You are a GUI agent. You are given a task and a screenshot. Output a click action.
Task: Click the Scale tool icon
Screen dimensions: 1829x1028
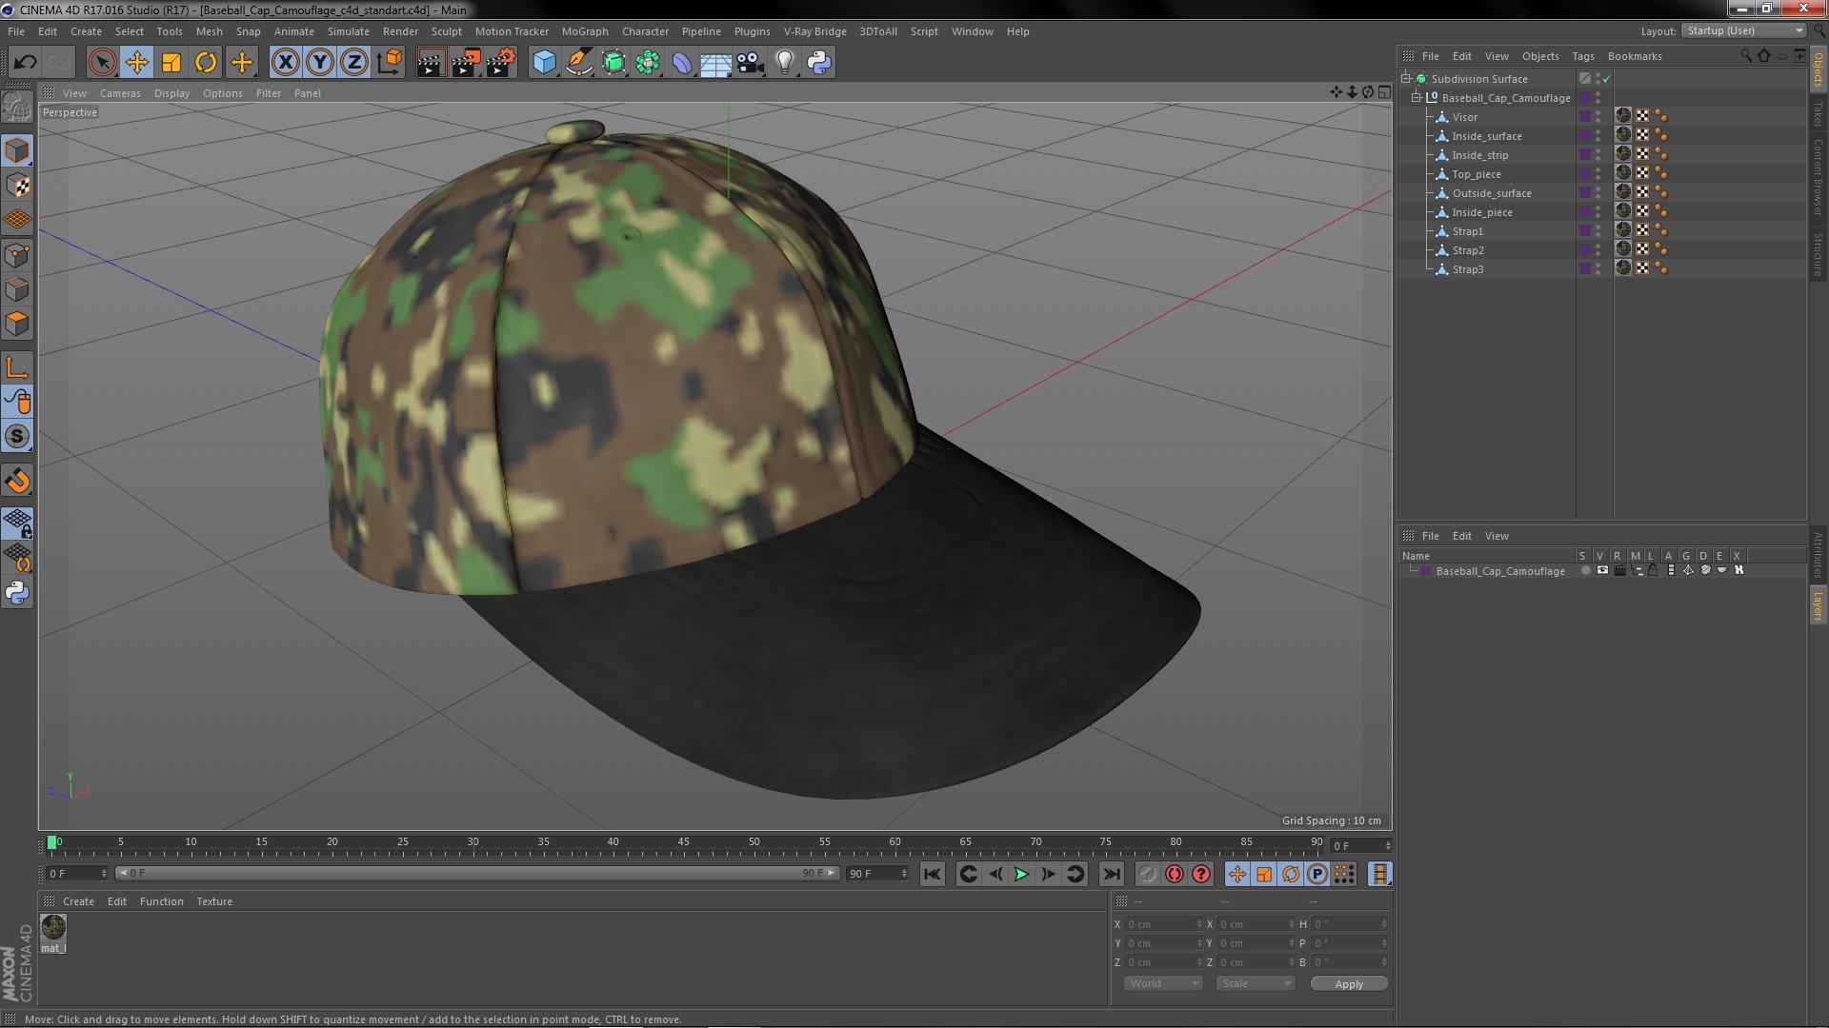click(x=171, y=63)
